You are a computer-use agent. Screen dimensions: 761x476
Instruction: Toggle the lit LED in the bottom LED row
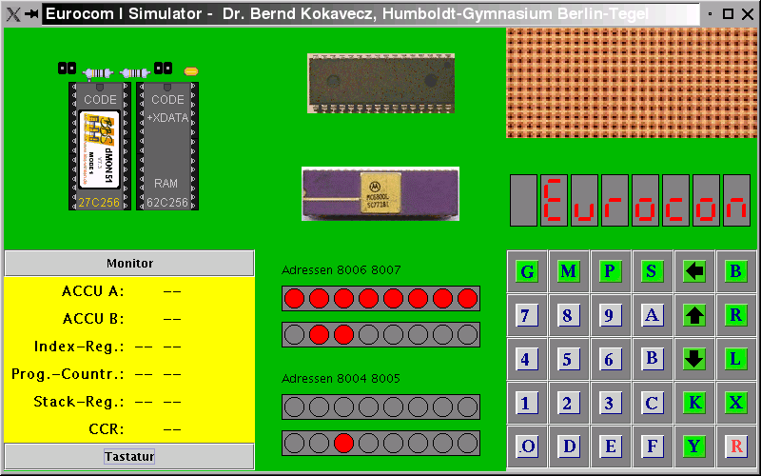(x=343, y=443)
